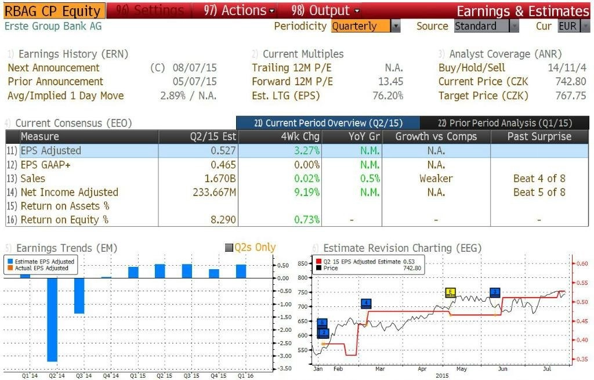Click the yellow E earnings marker on chart
The height and width of the screenshot is (380, 594).
pyautogui.click(x=450, y=292)
